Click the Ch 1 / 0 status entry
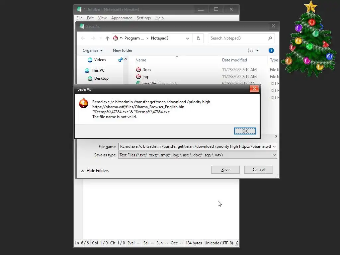This screenshot has width=340, height=255. [118, 243]
